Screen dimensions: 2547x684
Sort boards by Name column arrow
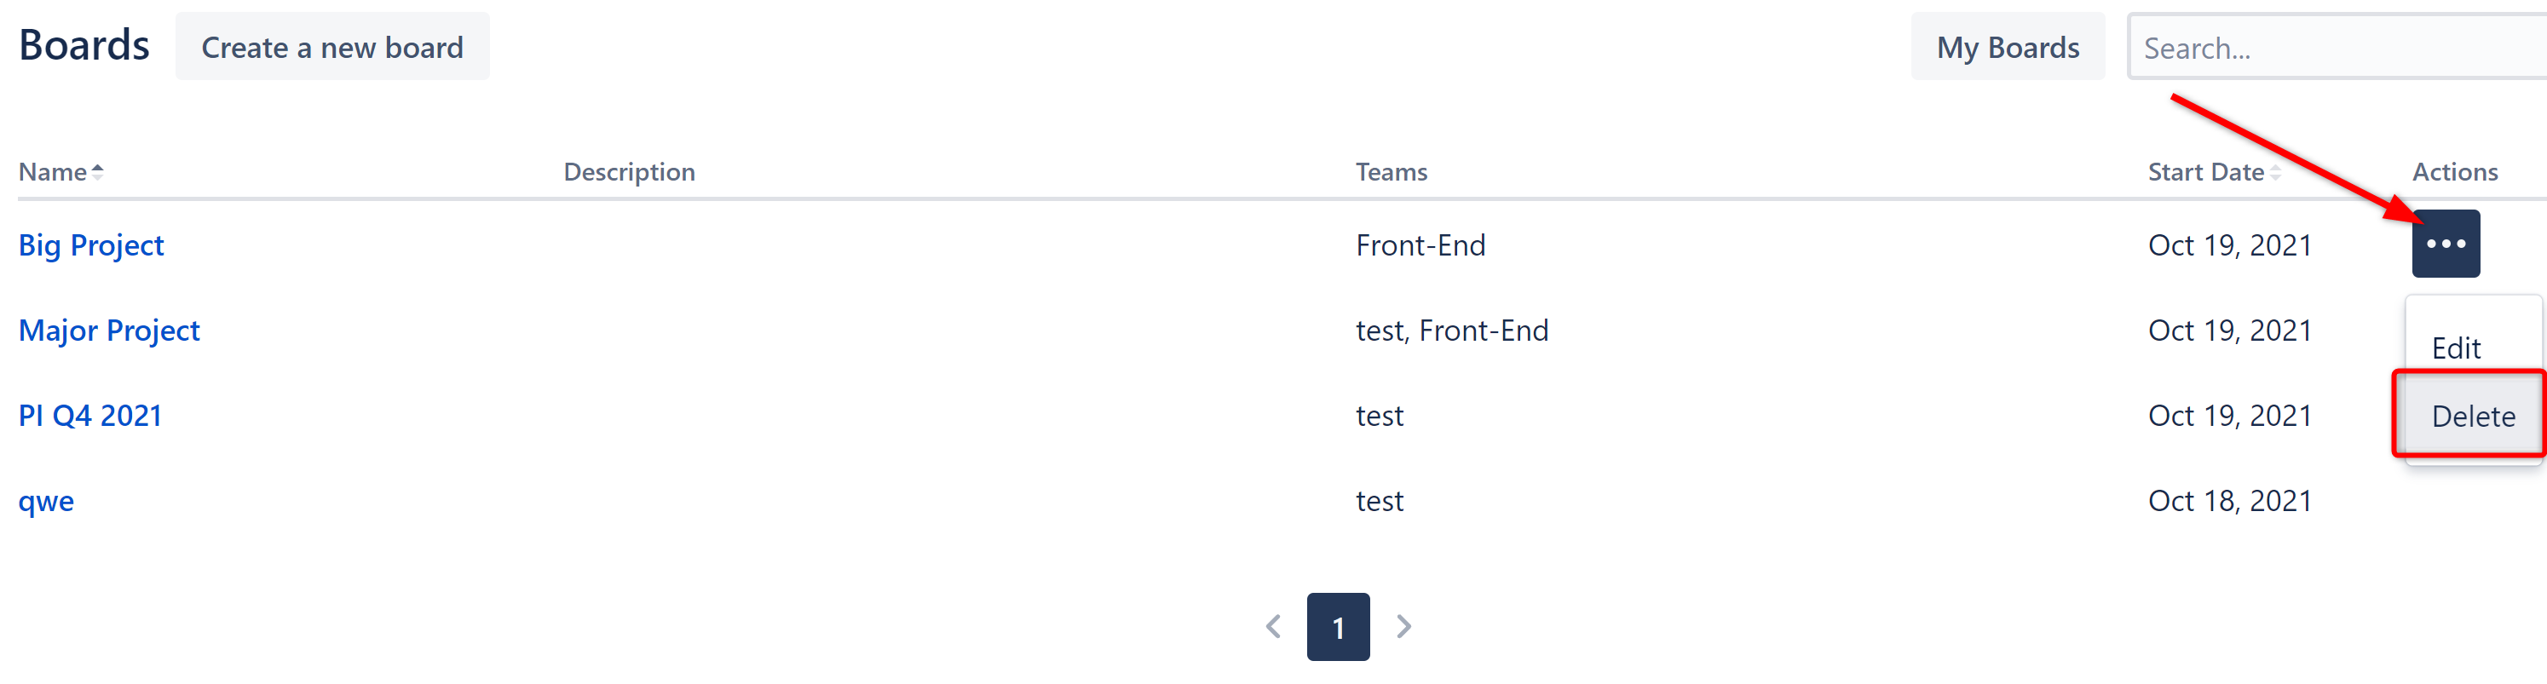(x=97, y=172)
